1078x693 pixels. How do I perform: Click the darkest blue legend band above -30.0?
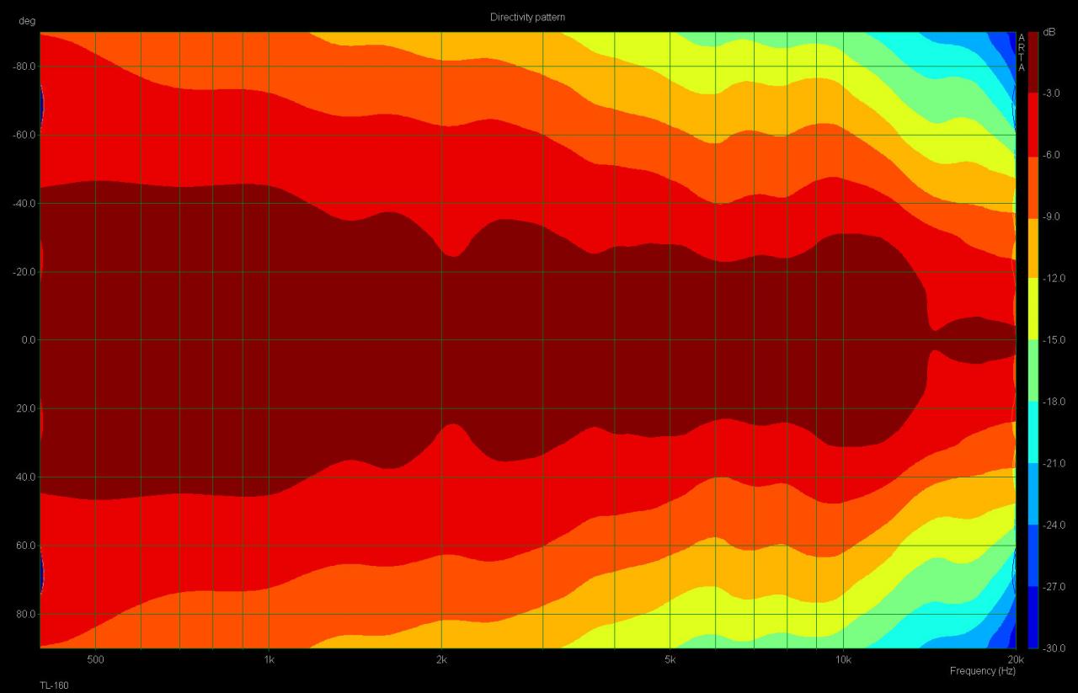point(1033,617)
